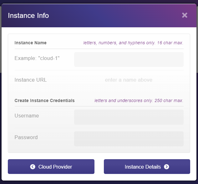Click the Password field label
The image size is (198, 184).
(26, 137)
